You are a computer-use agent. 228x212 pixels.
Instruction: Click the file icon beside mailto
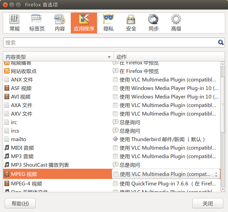pyautogui.click(x=7, y=139)
